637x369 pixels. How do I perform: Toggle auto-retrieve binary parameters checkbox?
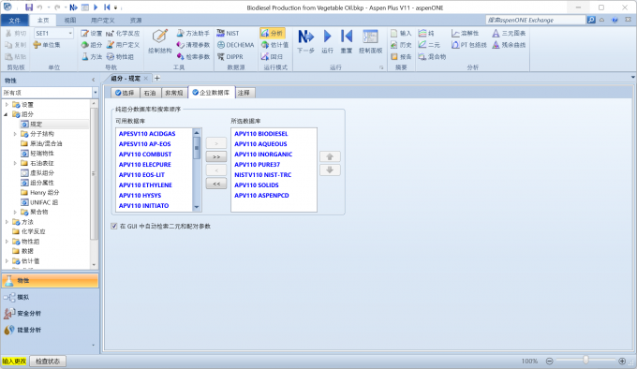(114, 226)
